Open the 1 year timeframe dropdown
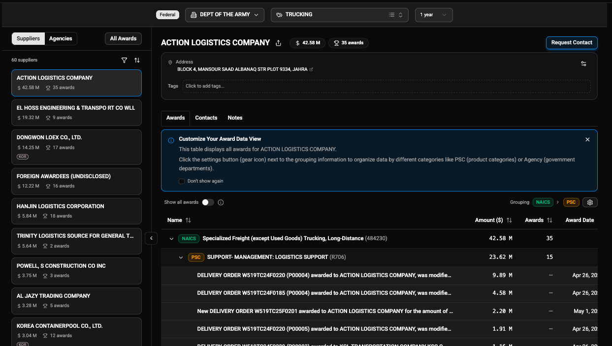Screen dimensions: 612x346 [433, 15]
